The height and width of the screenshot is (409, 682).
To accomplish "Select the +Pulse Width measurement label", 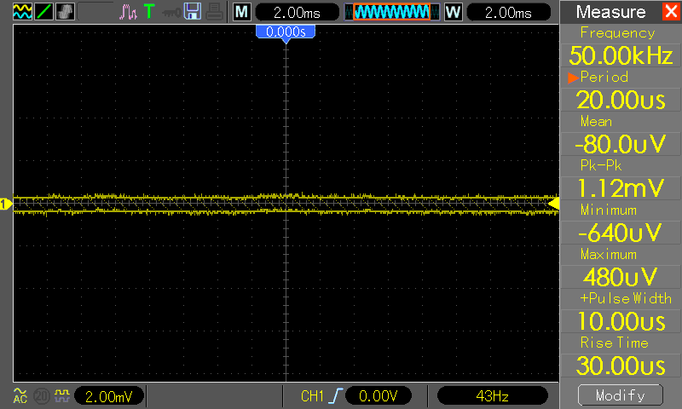I will point(626,298).
